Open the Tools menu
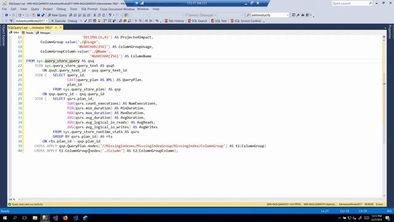Viewport: 394px width, 222px height. 74,9
